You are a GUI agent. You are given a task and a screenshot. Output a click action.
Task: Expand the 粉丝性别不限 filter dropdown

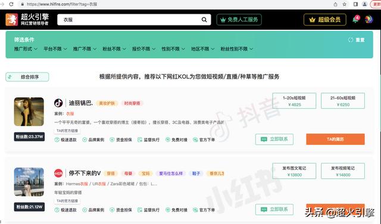[x=237, y=49]
